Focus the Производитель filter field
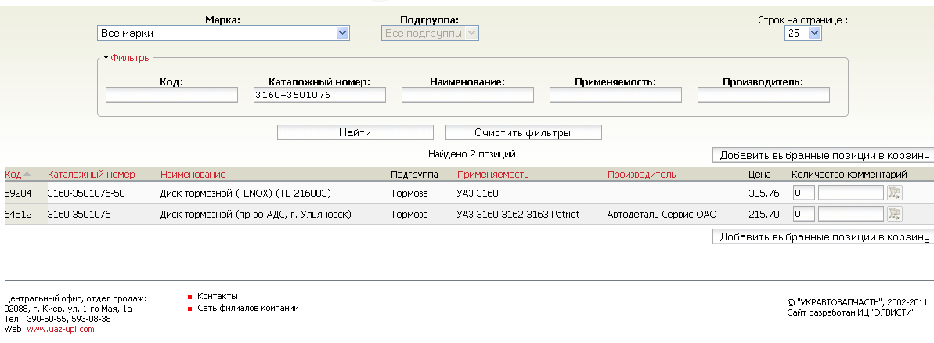 pyautogui.click(x=763, y=95)
